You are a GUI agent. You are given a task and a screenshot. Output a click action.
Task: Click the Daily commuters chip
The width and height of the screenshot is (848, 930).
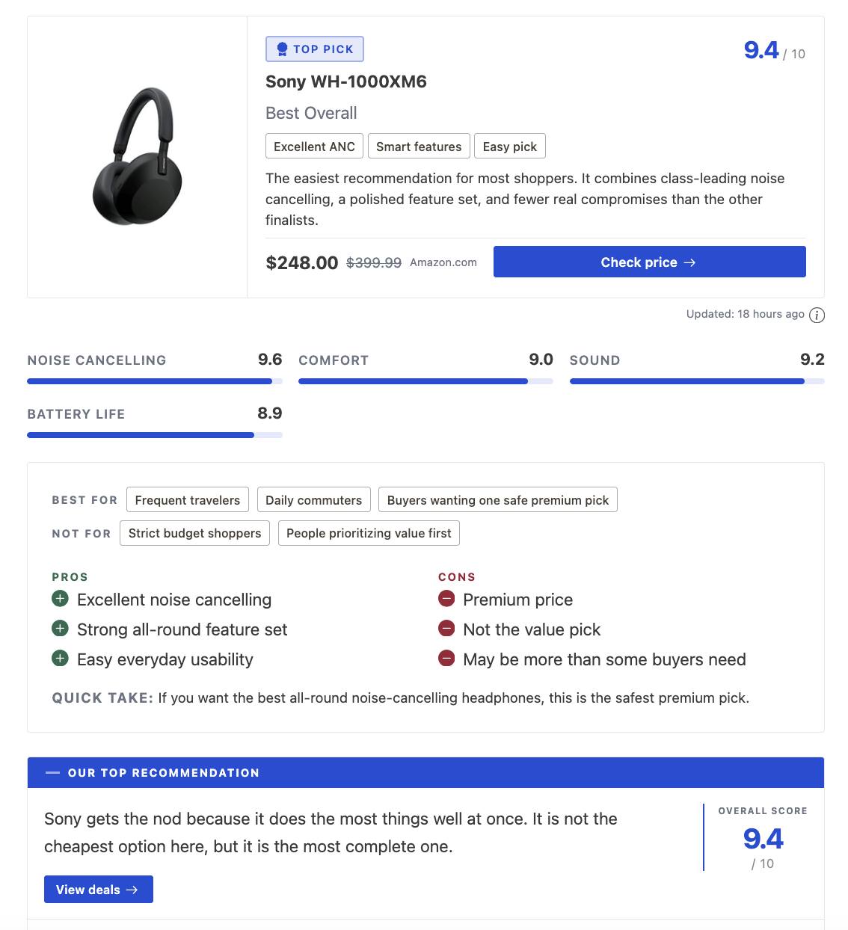[313, 499]
